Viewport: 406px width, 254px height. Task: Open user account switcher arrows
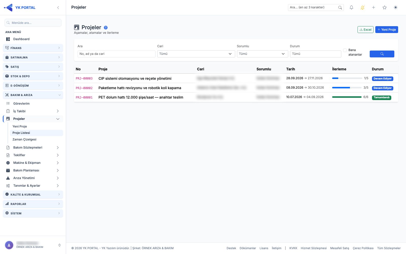pos(59,245)
